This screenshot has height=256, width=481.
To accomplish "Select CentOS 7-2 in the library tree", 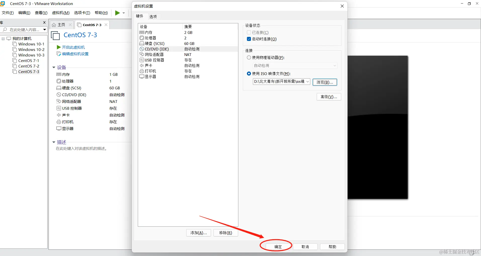I will pyautogui.click(x=29, y=66).
